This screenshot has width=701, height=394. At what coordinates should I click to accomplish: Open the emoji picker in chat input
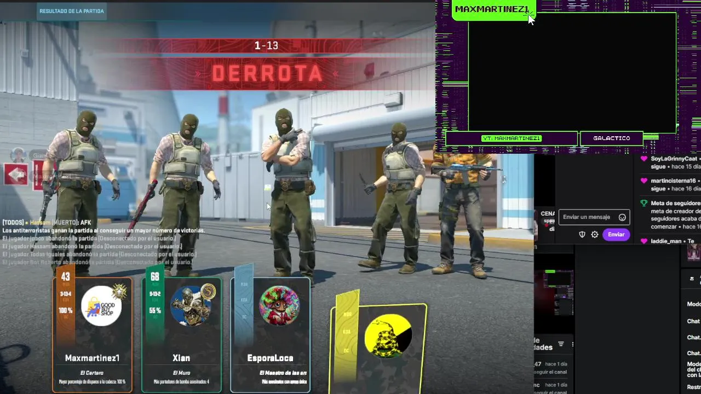click(622, 217)
